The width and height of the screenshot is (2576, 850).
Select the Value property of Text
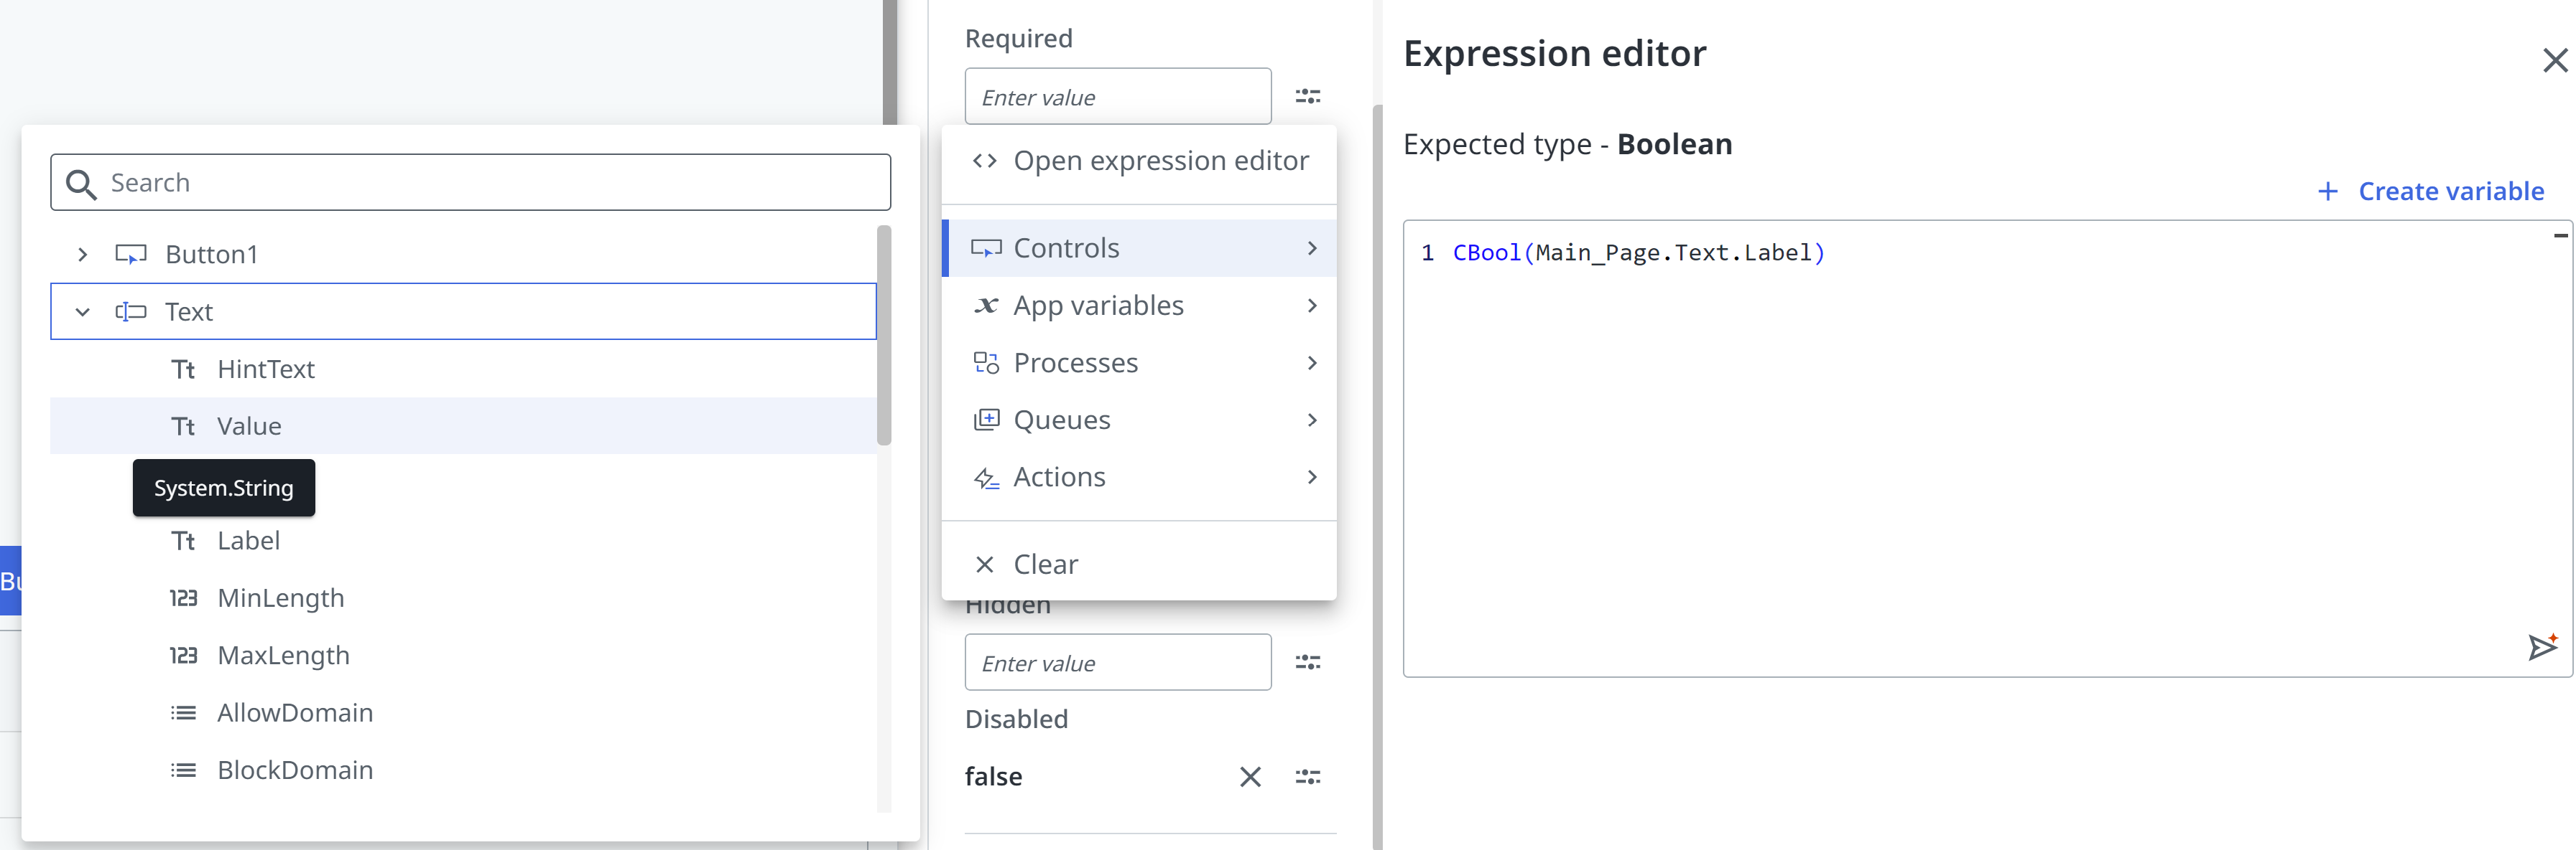[x=249, y=427]
